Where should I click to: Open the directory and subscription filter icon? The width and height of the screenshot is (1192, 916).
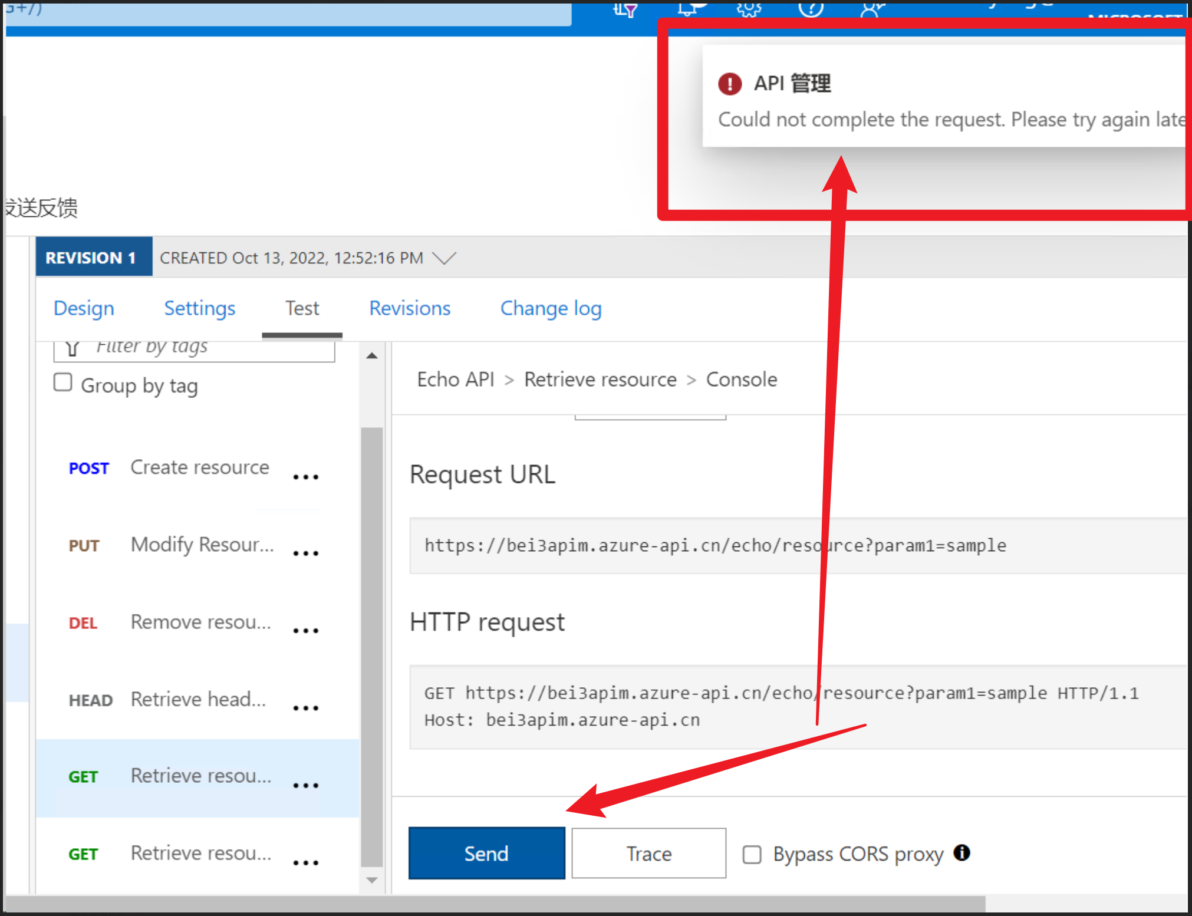[625, 9]
